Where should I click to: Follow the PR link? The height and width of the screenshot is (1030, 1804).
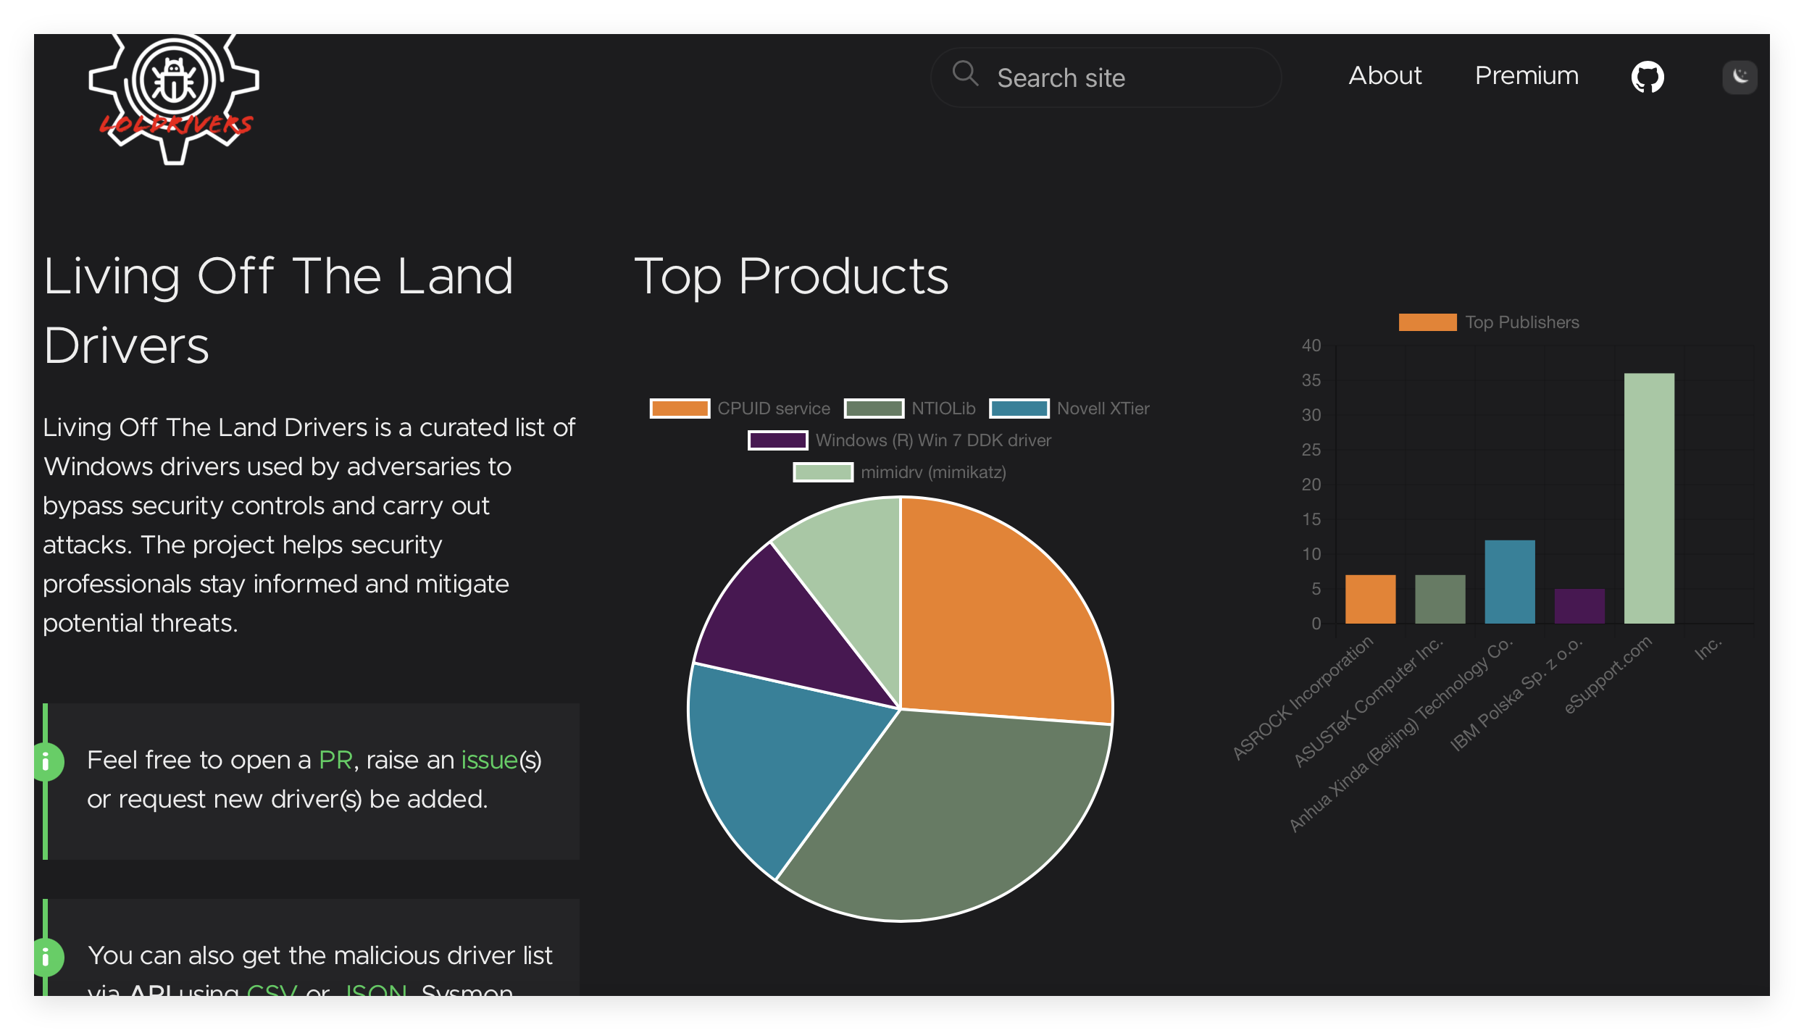click(x=335, y=760)
